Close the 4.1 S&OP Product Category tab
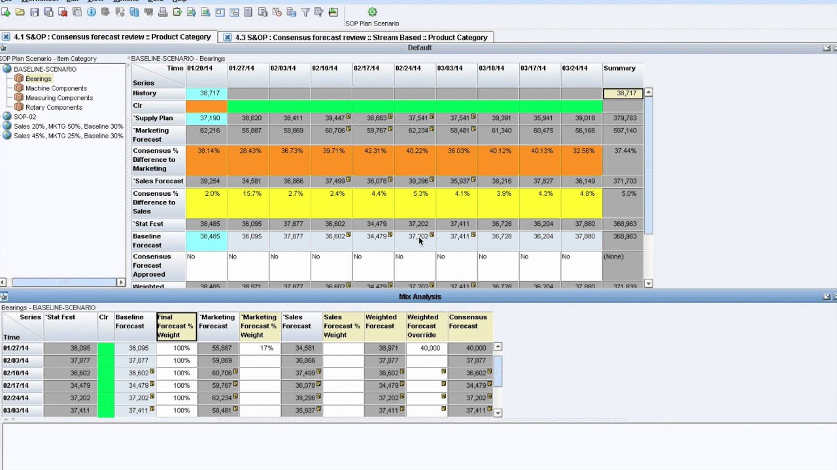Viewport: 837px width, 470px height. (x=5, y=37)
